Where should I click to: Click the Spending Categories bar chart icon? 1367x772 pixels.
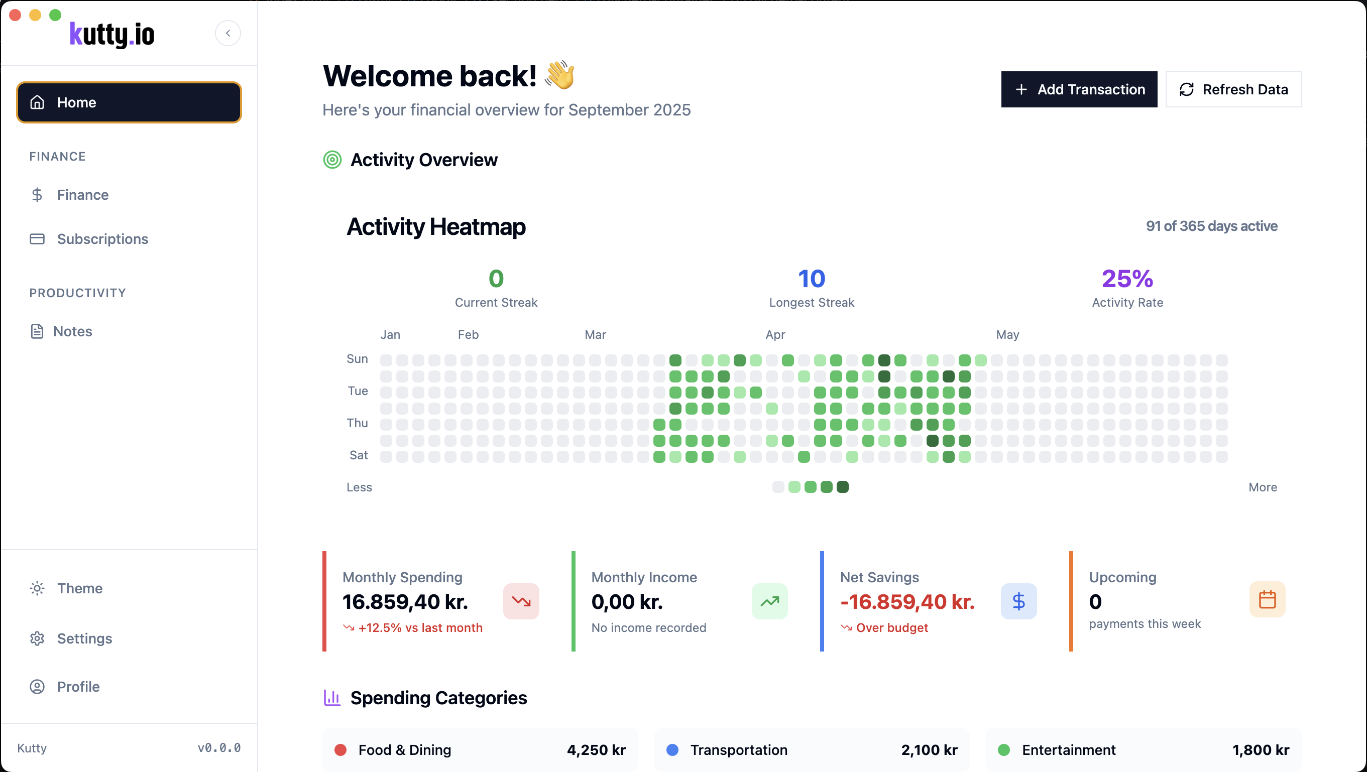click(x=331, y=698)
